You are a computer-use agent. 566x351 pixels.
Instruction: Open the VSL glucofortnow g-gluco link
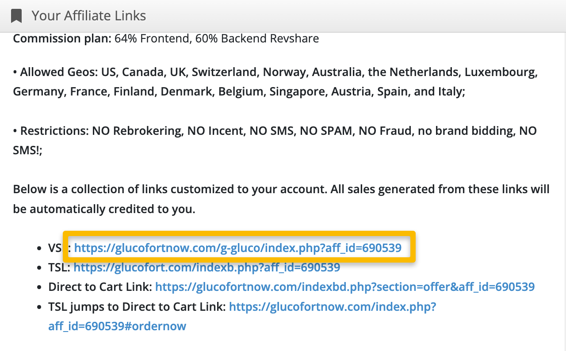click(237, 248)
